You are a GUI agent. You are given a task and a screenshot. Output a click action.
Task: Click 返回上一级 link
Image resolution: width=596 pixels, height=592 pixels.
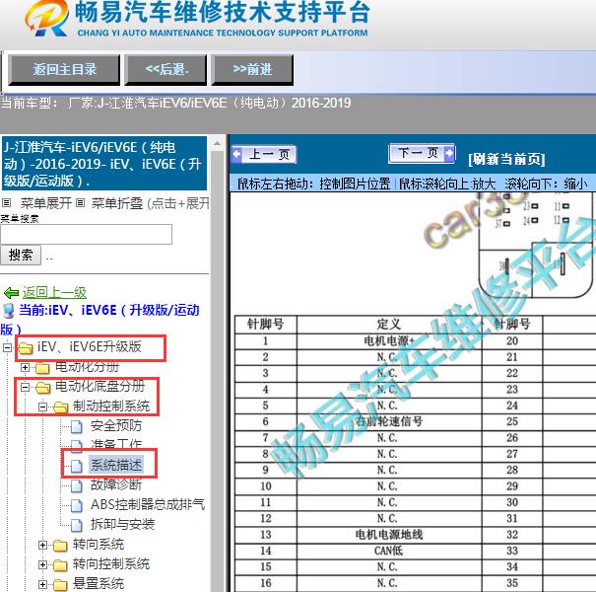pyautogui.click(x=54, y=292)
